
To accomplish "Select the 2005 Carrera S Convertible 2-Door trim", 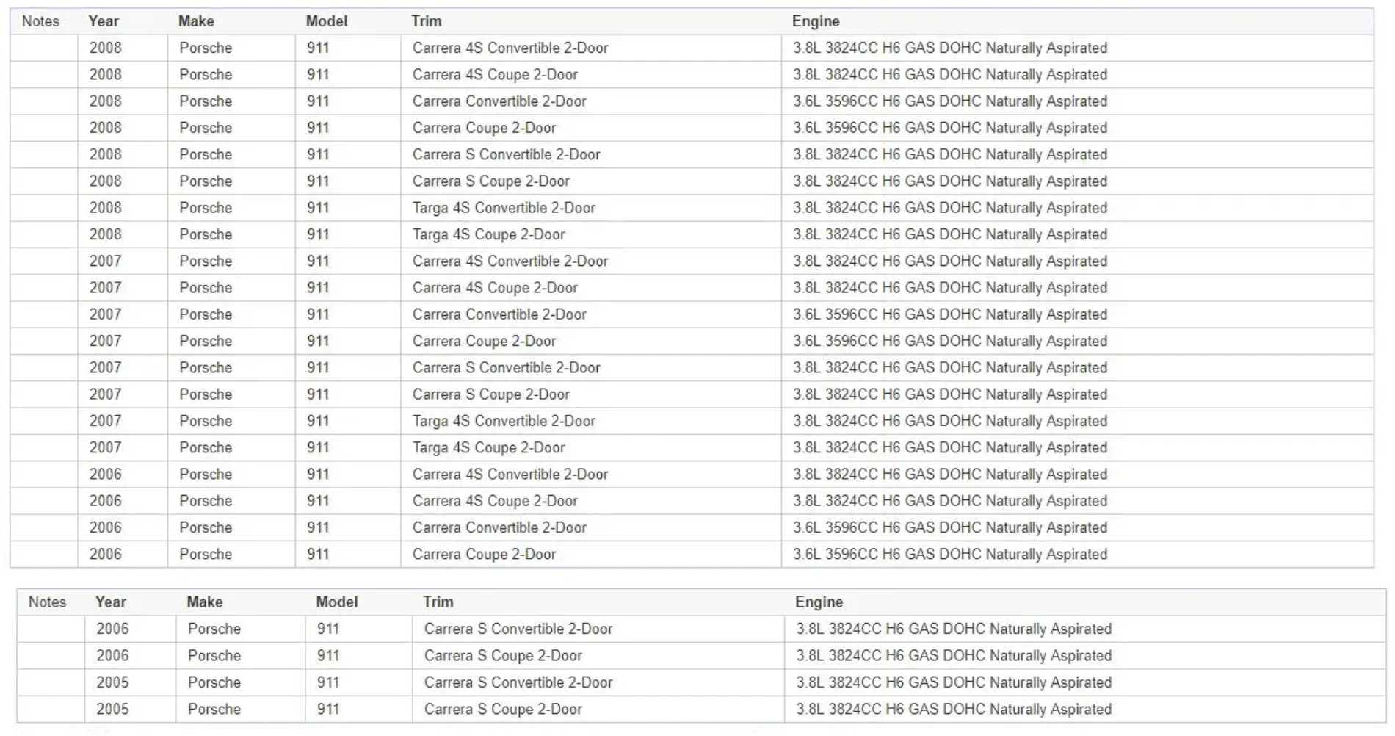I will (518, 682).
